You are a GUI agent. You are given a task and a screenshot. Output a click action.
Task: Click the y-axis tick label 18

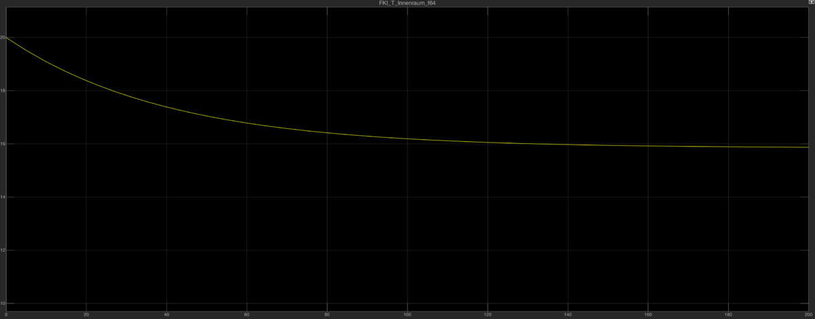tap(3, 90)
